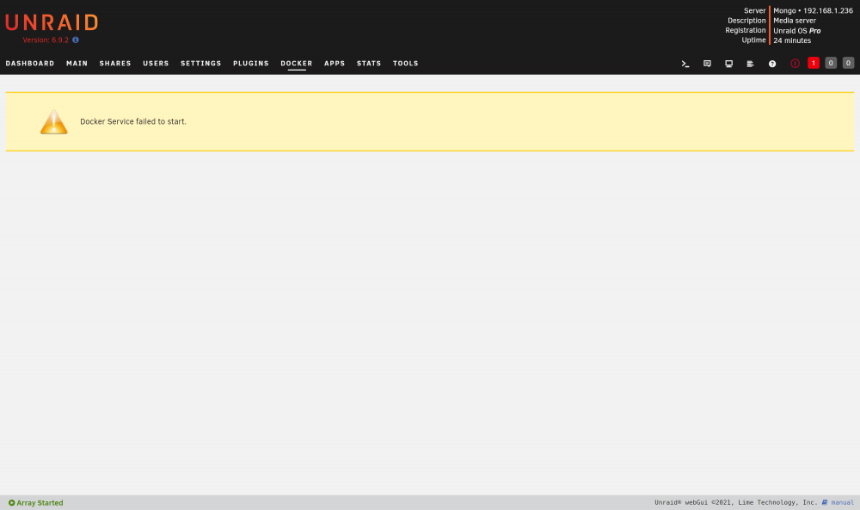Open the red notification badge showing 1
Viewport: 860px width, 510px height.
tap(814, 63)
